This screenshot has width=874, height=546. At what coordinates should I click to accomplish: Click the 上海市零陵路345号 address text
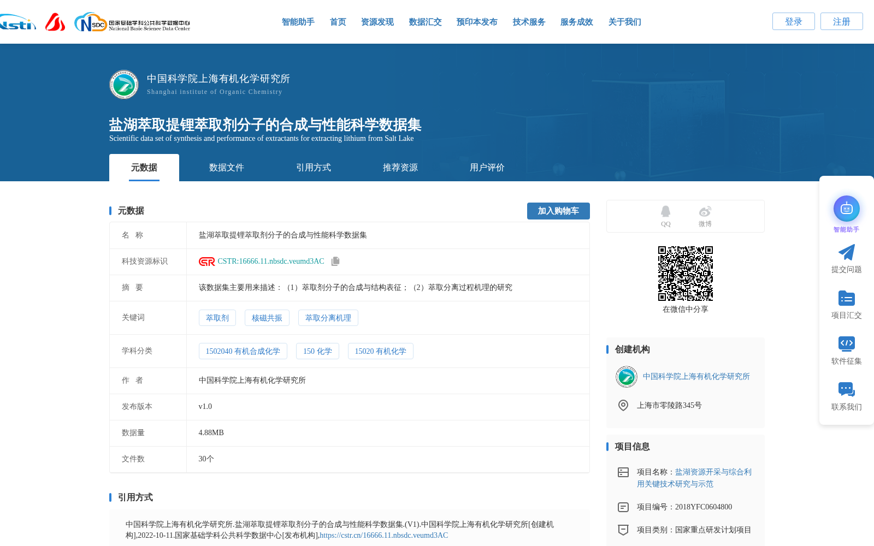pyautogui.click(x=669, y=406)
